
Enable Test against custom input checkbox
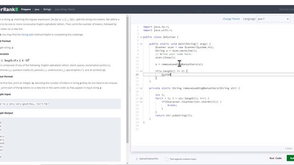click(x=166, y=159)
